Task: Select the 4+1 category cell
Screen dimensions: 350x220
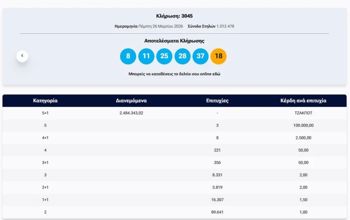Action: [45, 138]
